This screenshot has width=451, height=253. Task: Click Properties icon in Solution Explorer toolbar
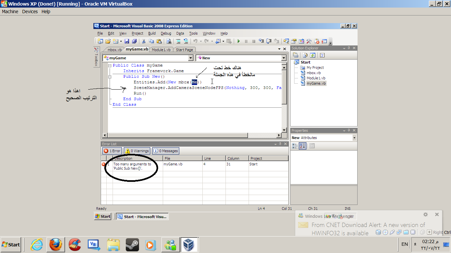pos(295,55)
